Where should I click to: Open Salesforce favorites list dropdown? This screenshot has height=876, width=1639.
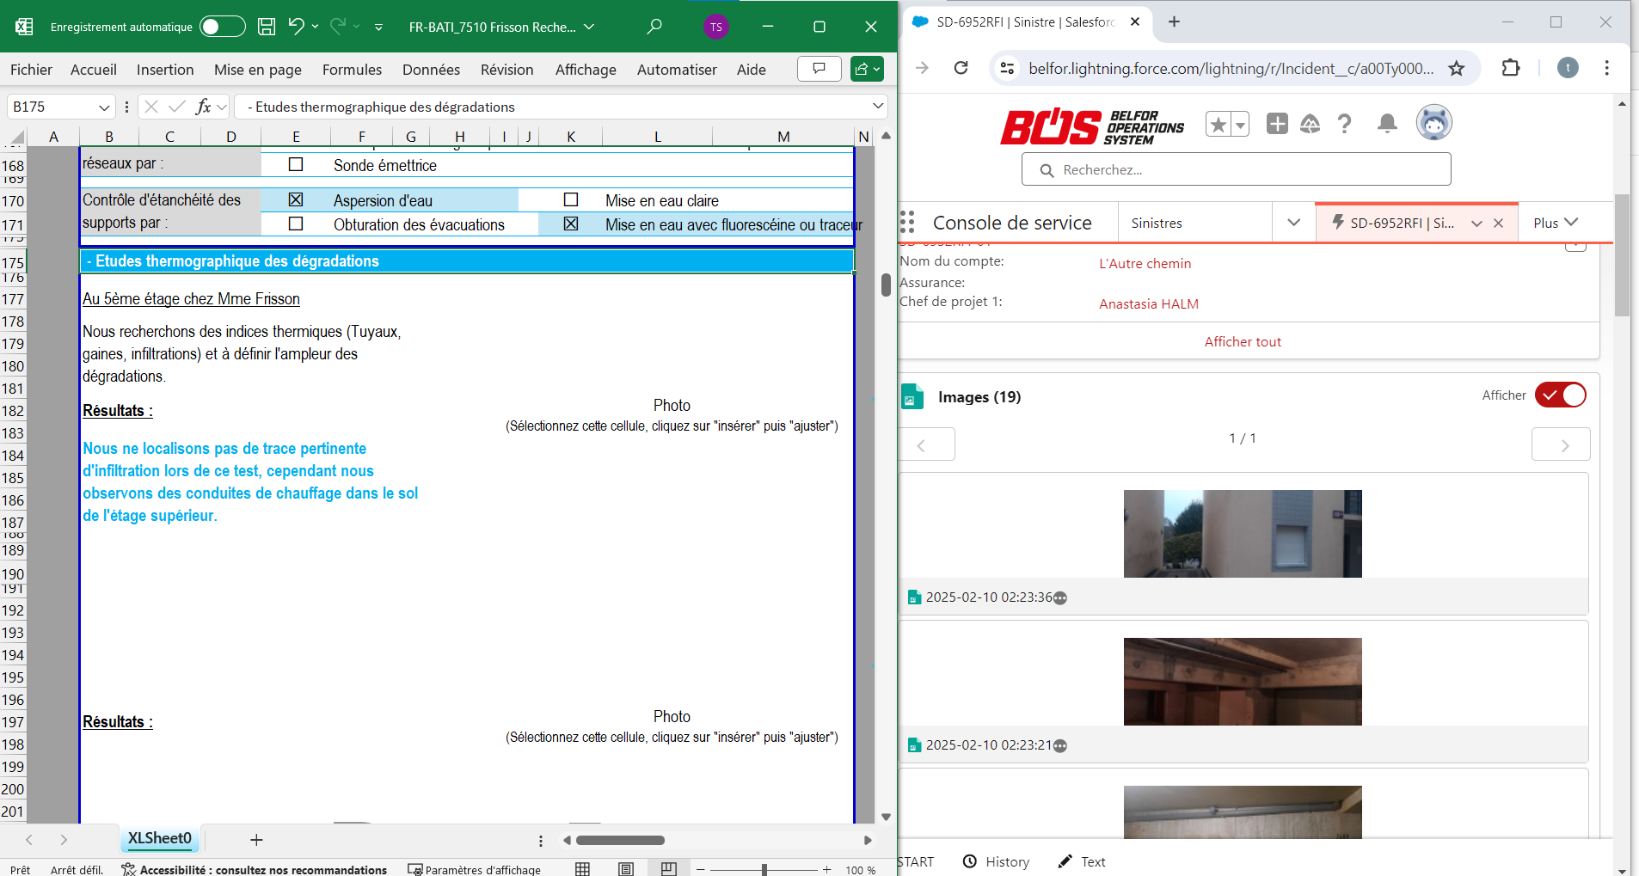pos(1240,126)
